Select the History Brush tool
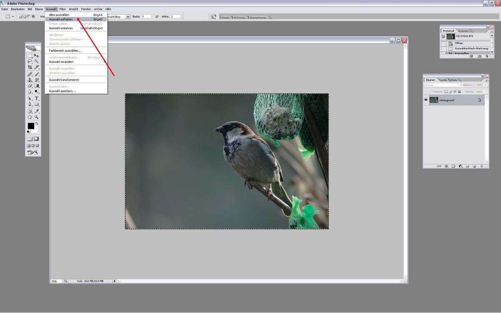 tap(37, 80)
